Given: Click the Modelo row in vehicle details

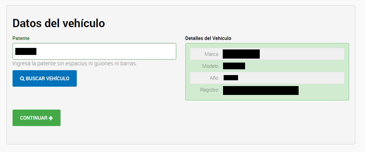Looking at the screenshot, I should point(267,66).
